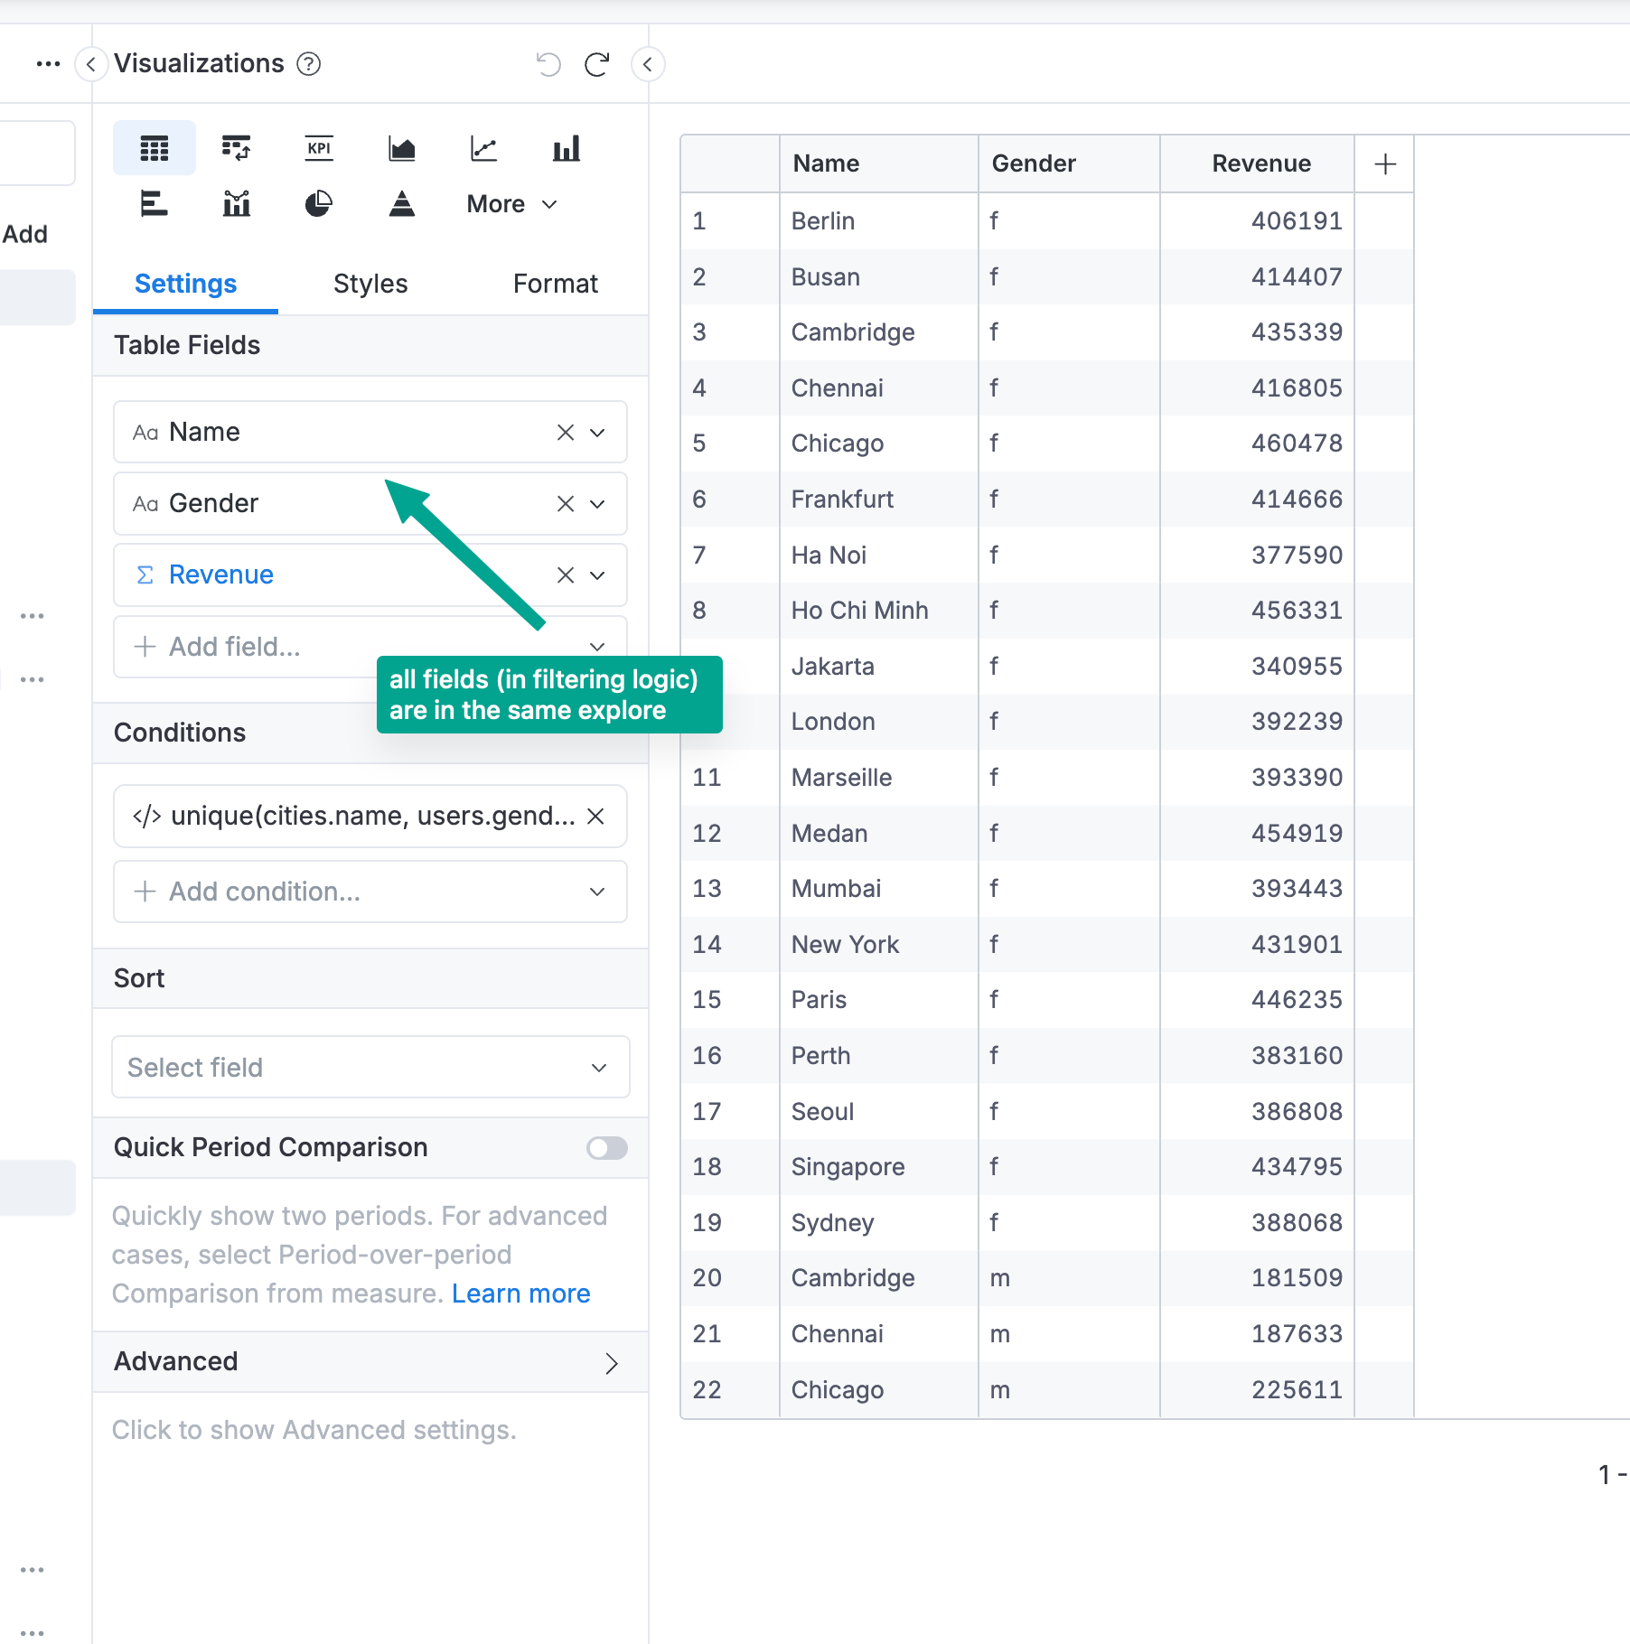Add a column with the plus button
The image size is (1630, 1644).
[x=1384, y=163]
